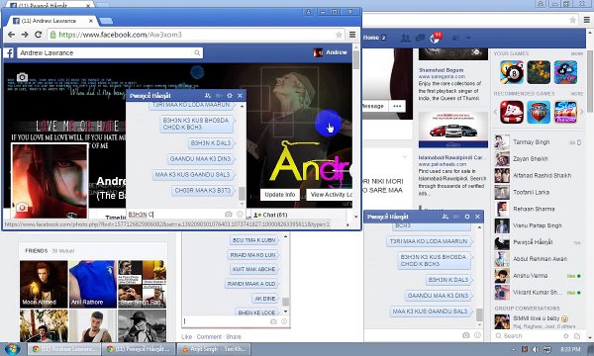Open the emoticon picker in the front chat input
This screenshot has height=356, width=594.
tap(240, 215)
